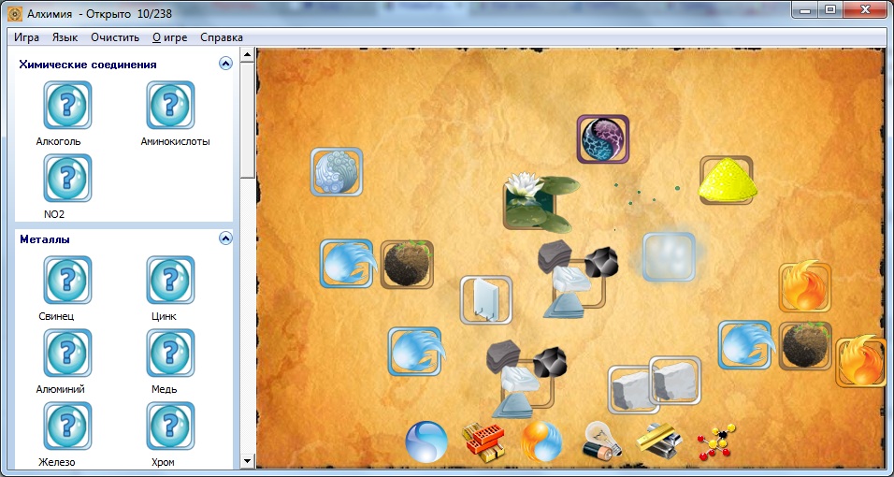
Task: Pick the air swirl element on the board
Action: (337, 172)
